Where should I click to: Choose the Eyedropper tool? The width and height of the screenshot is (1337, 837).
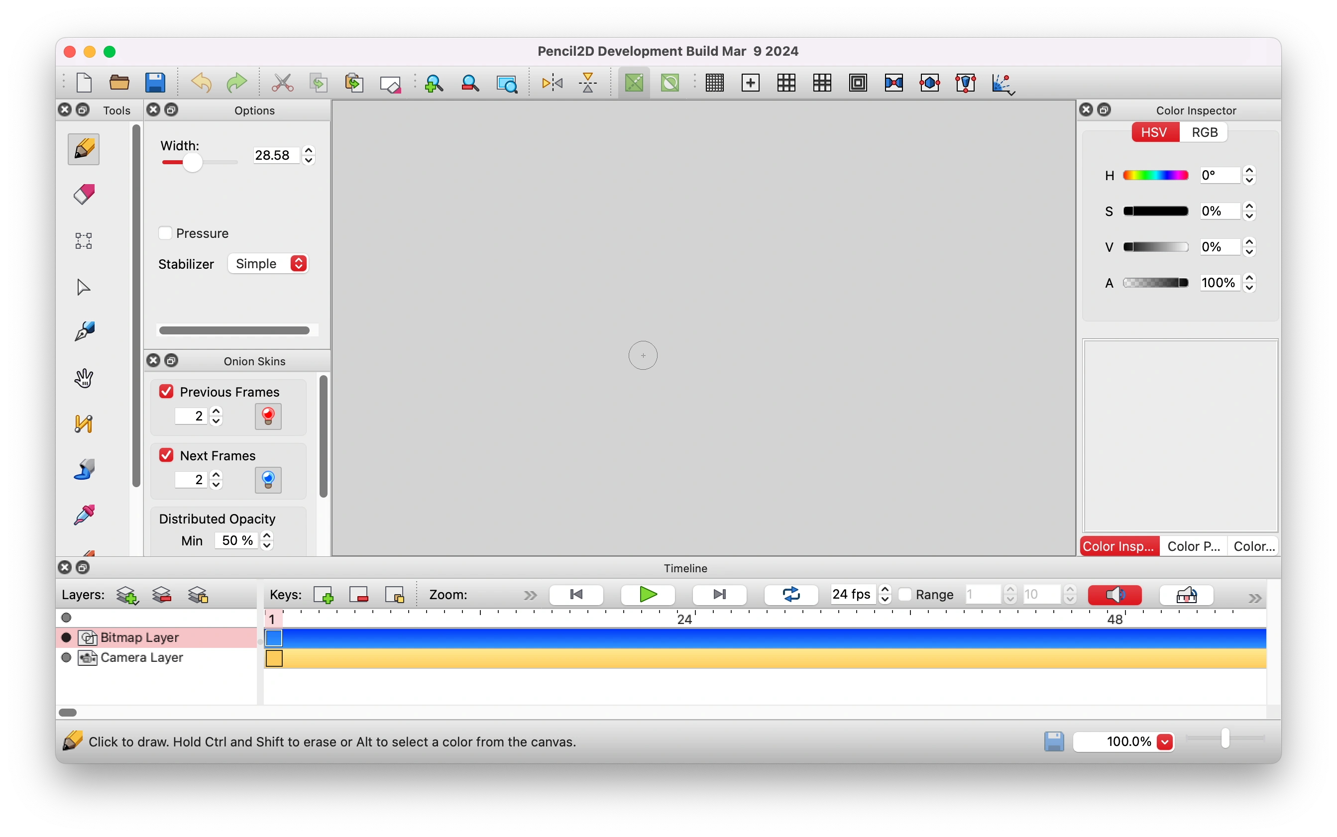(x=84, y=516)
